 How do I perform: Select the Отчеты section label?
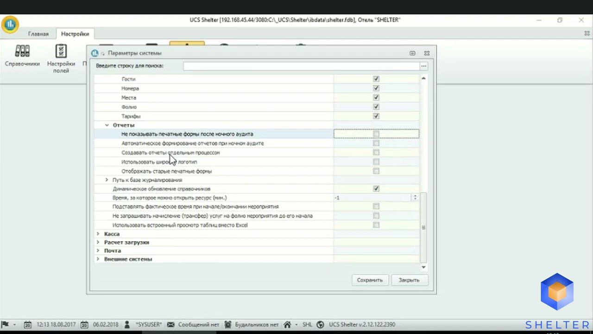tap(124, 125)
